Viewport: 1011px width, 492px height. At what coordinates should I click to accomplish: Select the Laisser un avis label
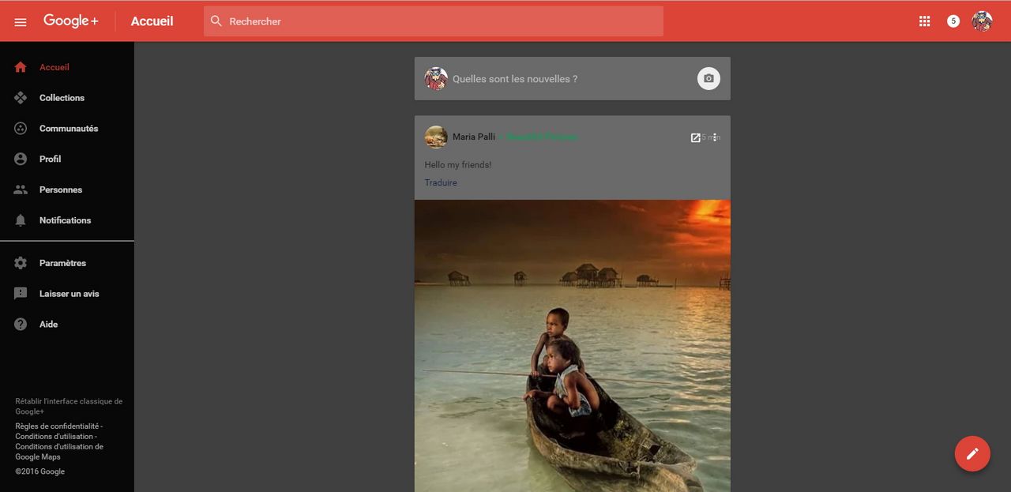click(70, 294)
